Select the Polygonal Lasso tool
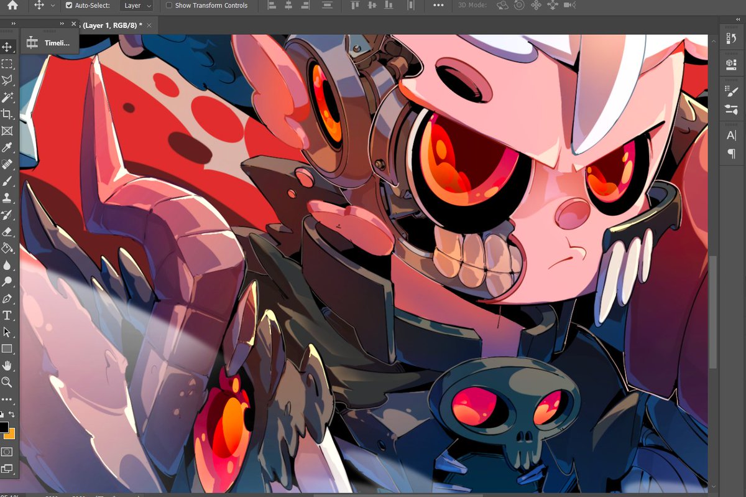The width and height of the screenshot is (746, 497). (x=7, y=80)
